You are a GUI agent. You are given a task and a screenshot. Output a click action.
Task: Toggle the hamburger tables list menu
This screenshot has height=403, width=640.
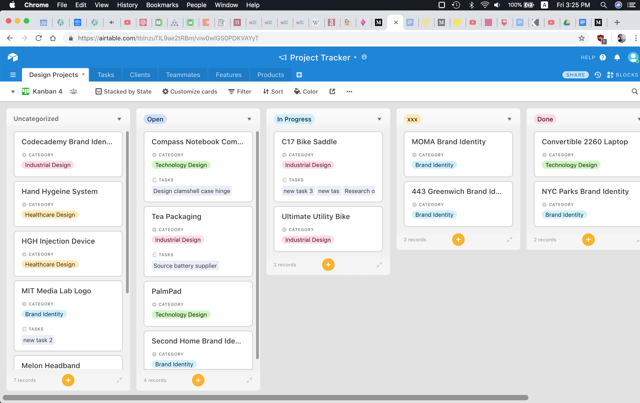[x=13, y=75]
